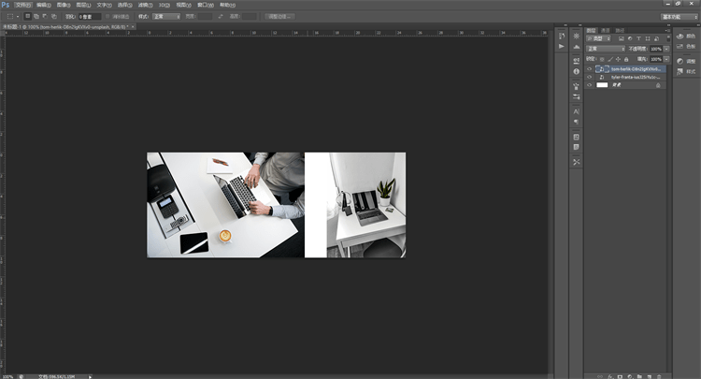Screen dimensions: 701x379
Task: Open the Adjustments panel
Action: point(686,60)
